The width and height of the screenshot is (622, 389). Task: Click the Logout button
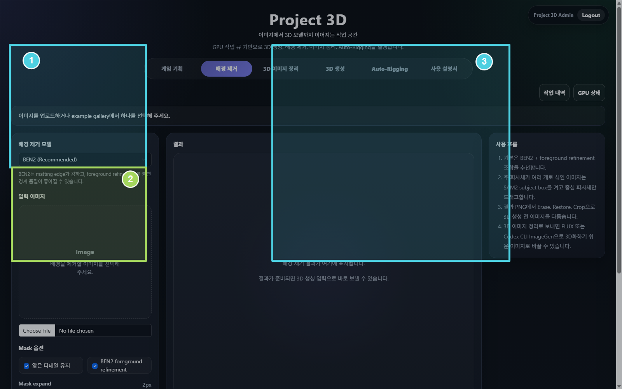pos(591,15)
